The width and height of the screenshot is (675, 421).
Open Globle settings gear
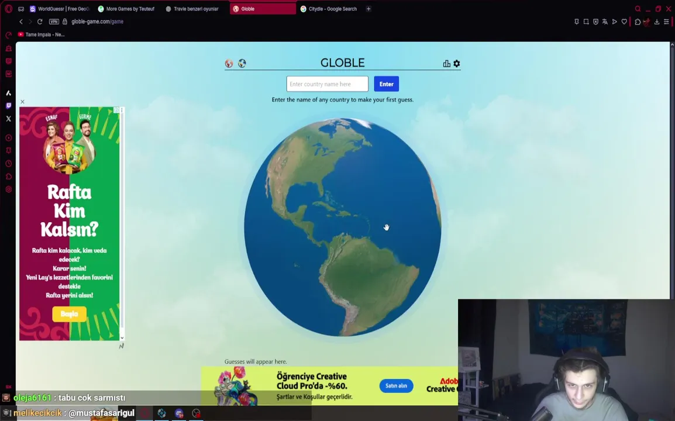tap(457, 64)
